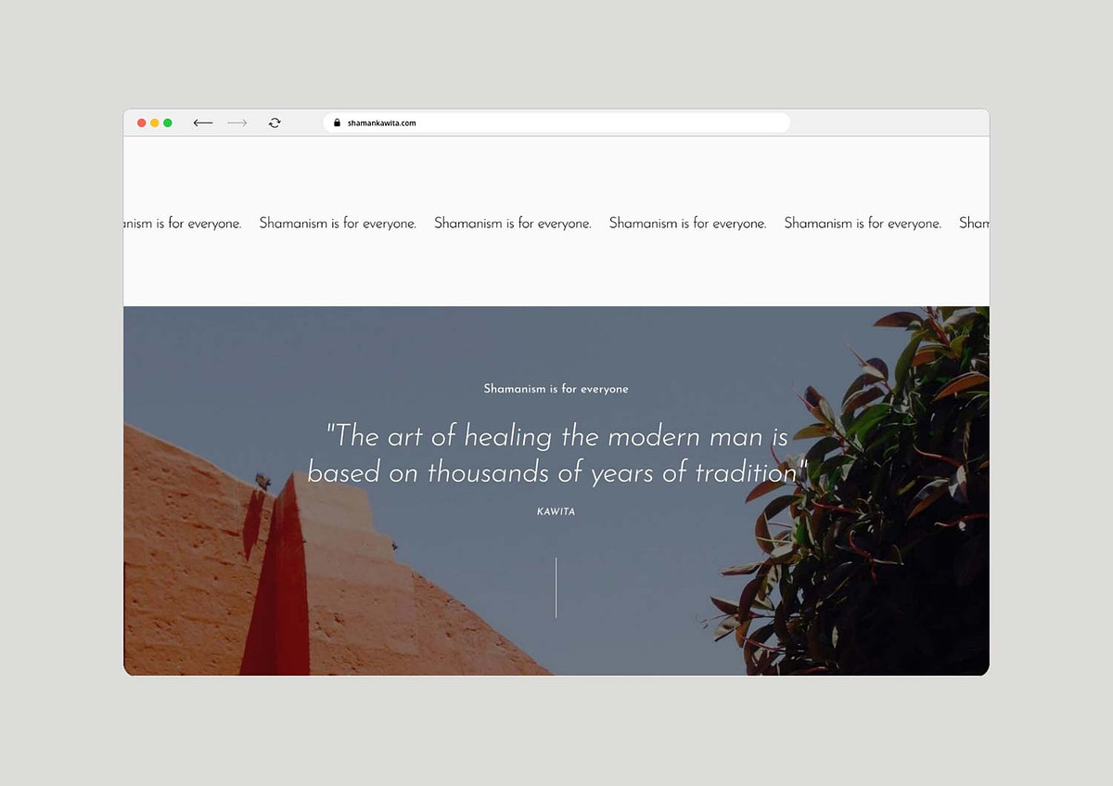Maximize the window using the green dot
This screenshot has height=786, width=1113.
click(168, 122)
